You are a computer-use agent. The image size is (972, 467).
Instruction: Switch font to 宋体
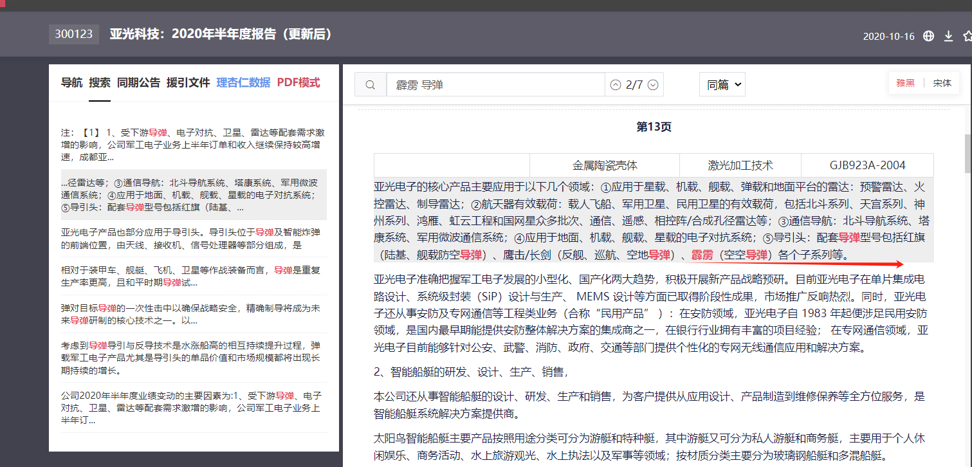coord(942,83)
